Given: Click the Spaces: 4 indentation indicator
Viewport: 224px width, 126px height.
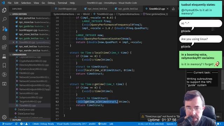Looking at the screenshot, I should pyautogui.click(x=171, y=124).
